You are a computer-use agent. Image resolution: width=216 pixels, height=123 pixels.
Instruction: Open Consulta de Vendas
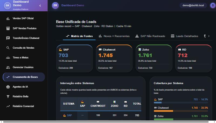tap(24, 48)
